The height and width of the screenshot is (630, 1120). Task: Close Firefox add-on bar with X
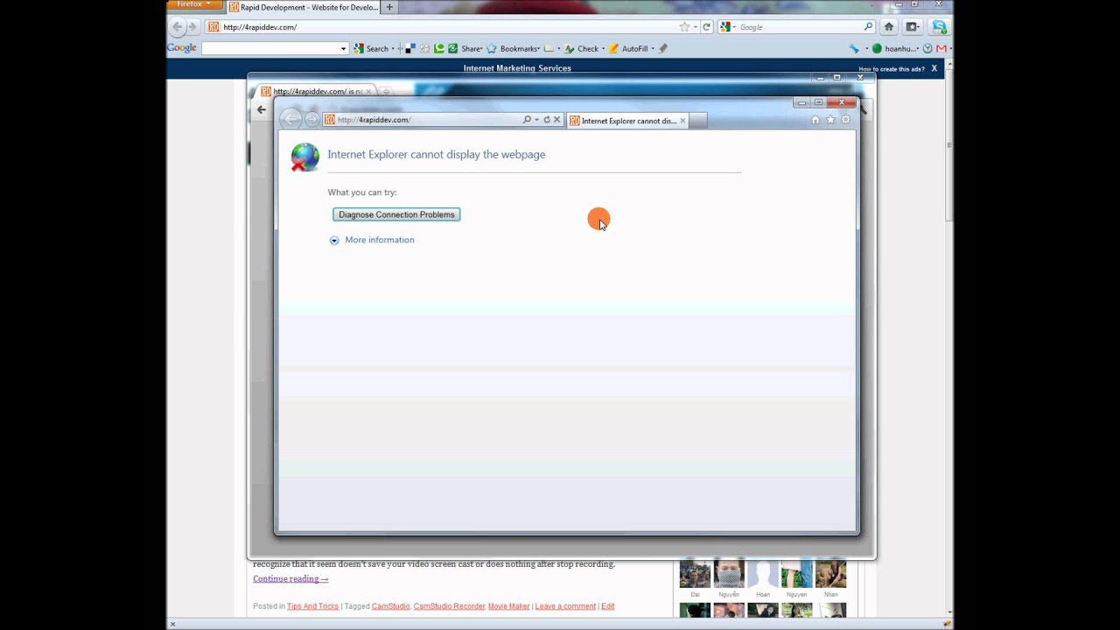coord(172,624)
